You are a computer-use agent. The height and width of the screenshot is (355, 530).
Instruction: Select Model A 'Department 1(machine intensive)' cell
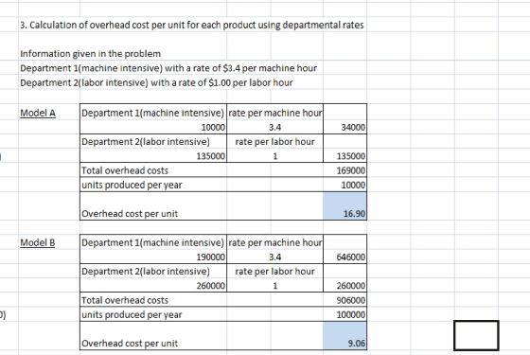coord(153,113)
